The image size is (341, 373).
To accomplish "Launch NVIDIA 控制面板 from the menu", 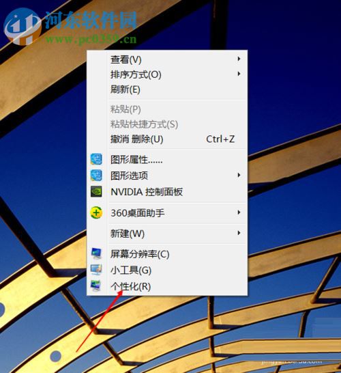I will [x=167, y=192].
